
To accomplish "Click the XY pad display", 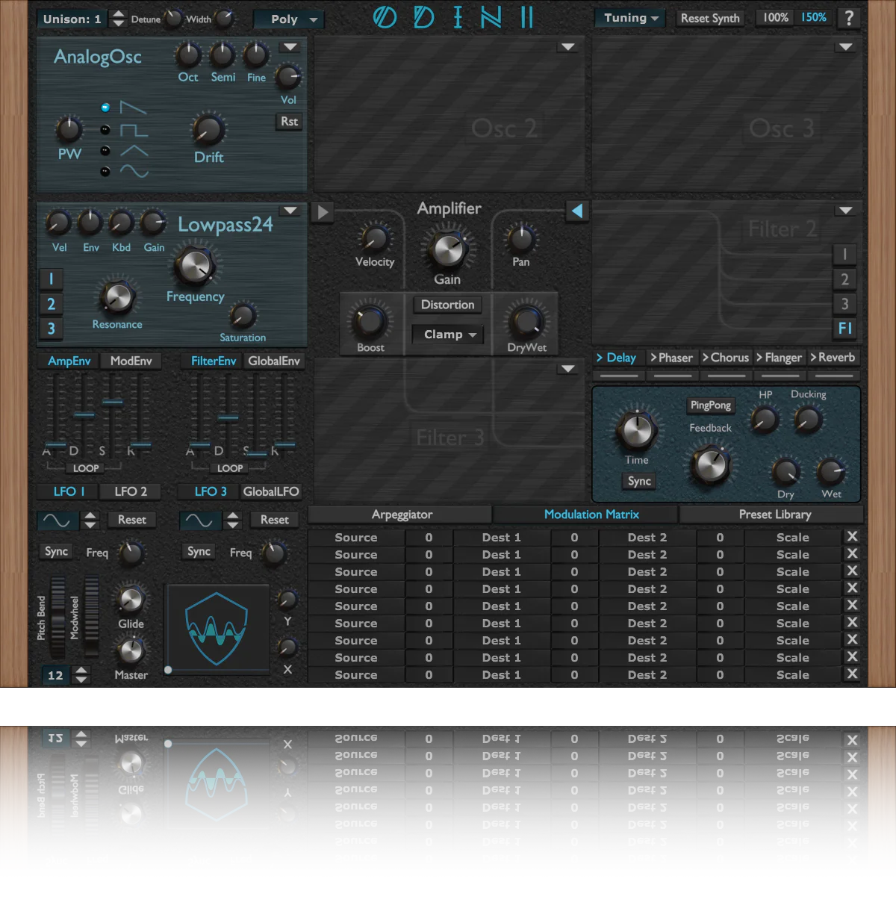I will tap(217, 629).
